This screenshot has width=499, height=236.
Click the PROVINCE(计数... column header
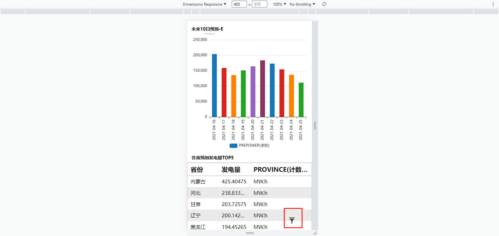(280, 170)
